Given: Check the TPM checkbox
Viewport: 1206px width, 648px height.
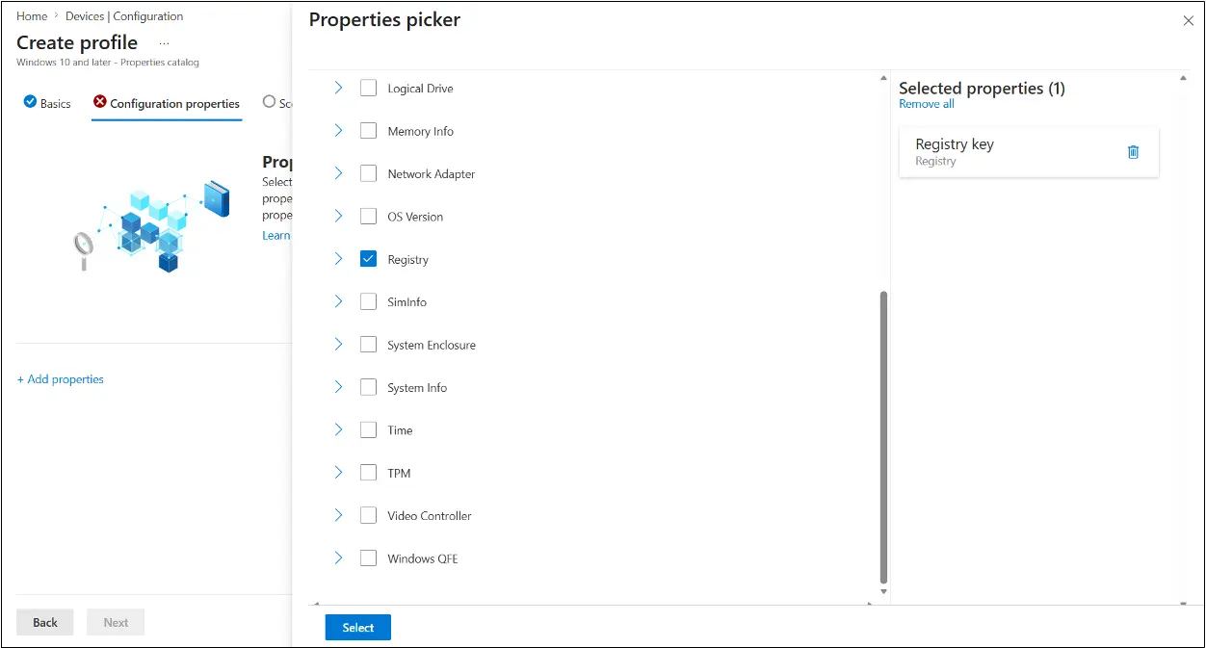Looking at the screenshot, I should tap(368, 473).
